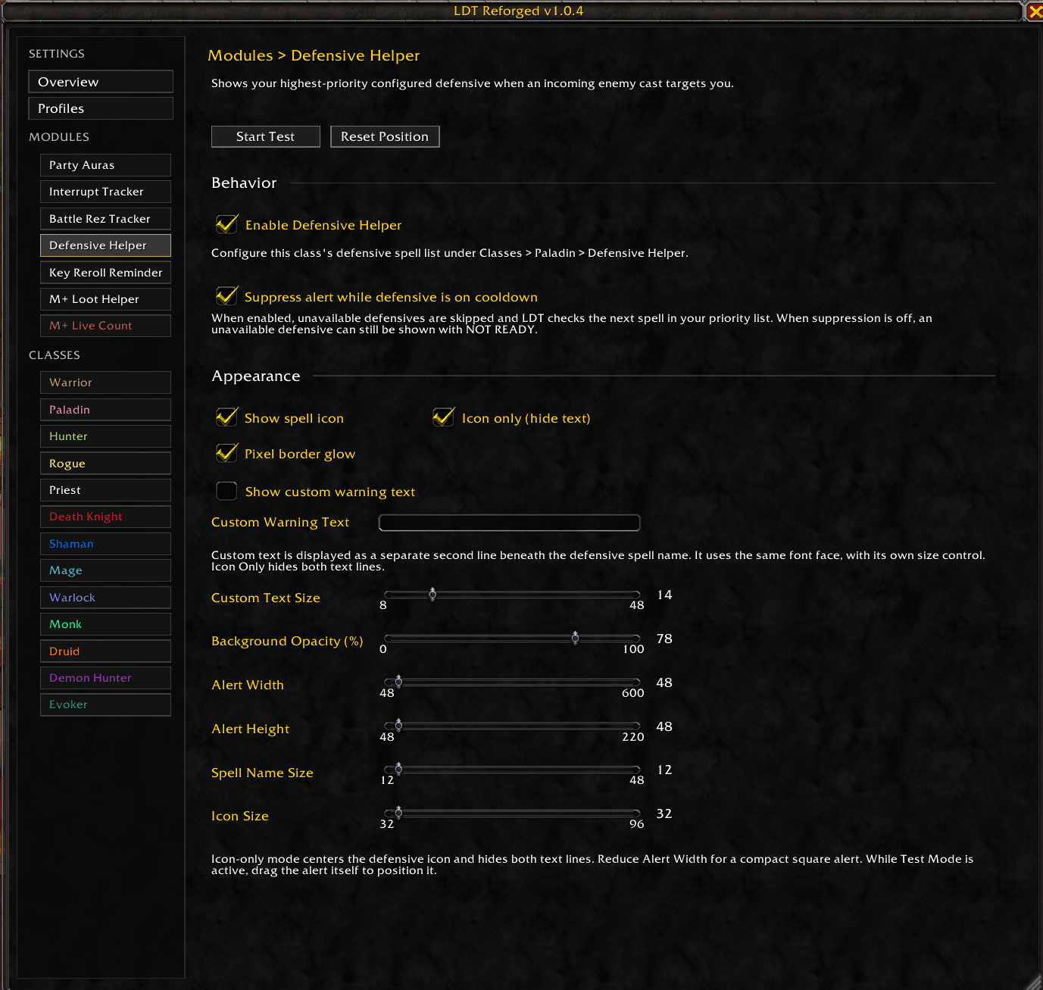1043x990 pixels.
Task: Disable Pixel border glow checkbox
Action: tap(226, 453)
